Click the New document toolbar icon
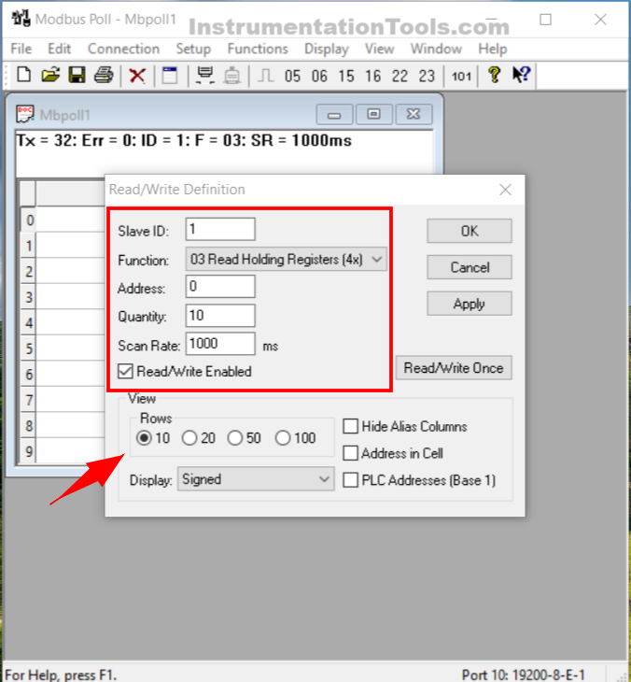The height and width of the screenshot is (682, 631). coord(24,76)
